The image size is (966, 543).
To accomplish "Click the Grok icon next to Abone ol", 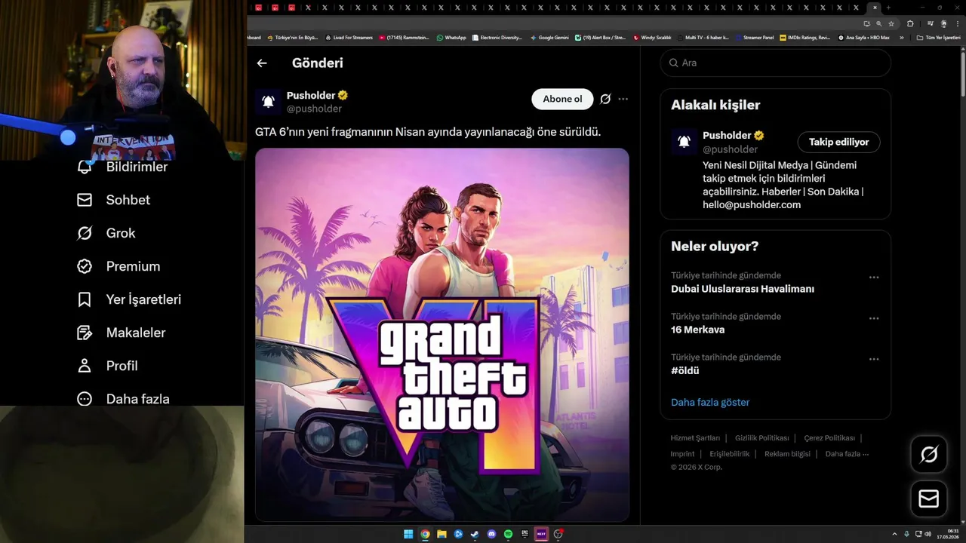I will [x=605, y=99].
